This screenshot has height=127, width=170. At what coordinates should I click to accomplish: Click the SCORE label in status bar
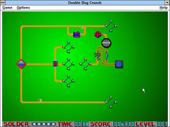point(101,124)
